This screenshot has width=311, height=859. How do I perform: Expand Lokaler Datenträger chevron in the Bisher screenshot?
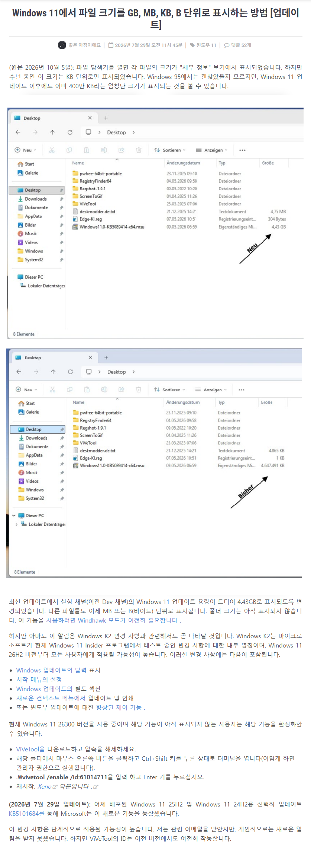coord(16,524)
